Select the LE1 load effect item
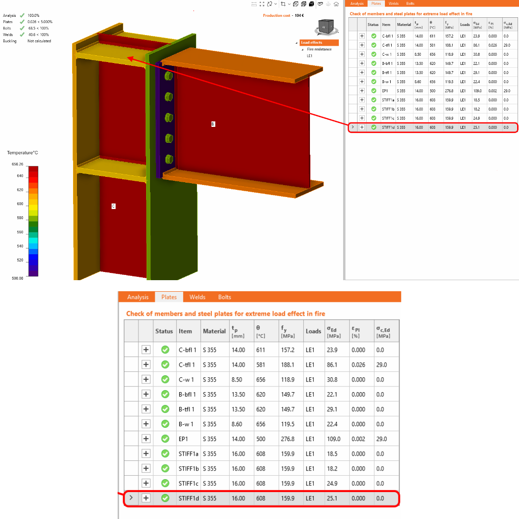Screen dimensions: 519x519 pyautogui.click(x=309, y=56)
